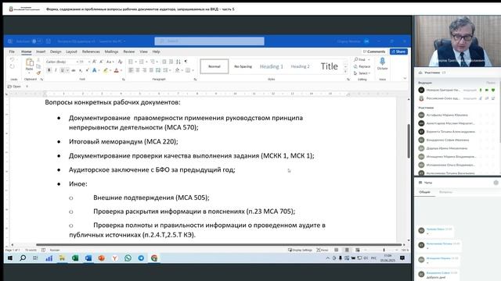The width and height of the screenshot is (501, 281).
Task: Click the Replace button
Action: click(x=362, y=66)
